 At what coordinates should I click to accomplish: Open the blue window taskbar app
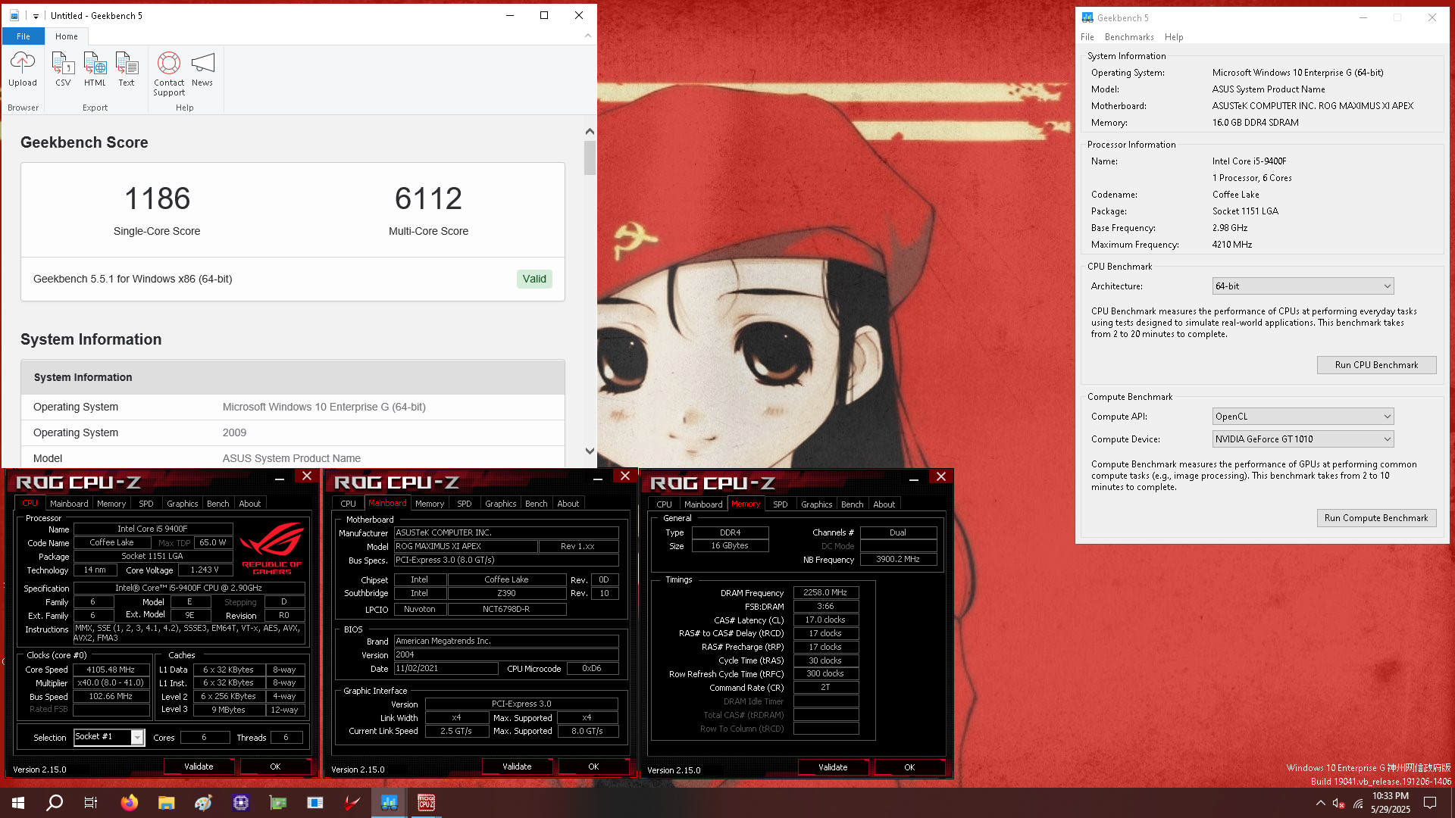(x=315, y=803)
